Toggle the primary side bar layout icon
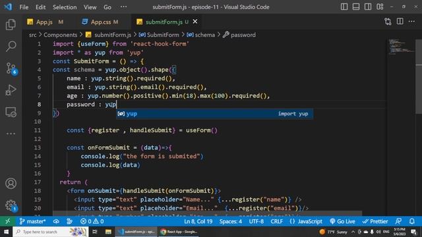 pos(344,7)
